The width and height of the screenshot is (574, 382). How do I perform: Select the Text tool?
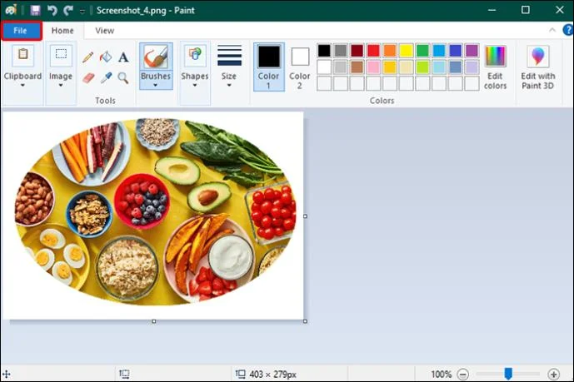pyautogui.click(x=123, y=57)
